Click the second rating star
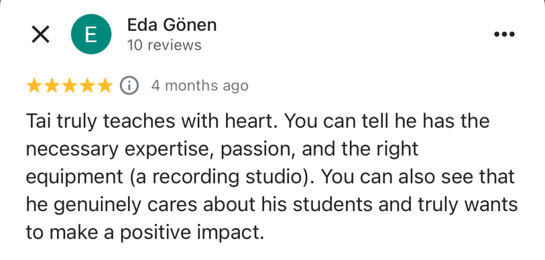This screenshot has width=545, height=260. (52, 85)
